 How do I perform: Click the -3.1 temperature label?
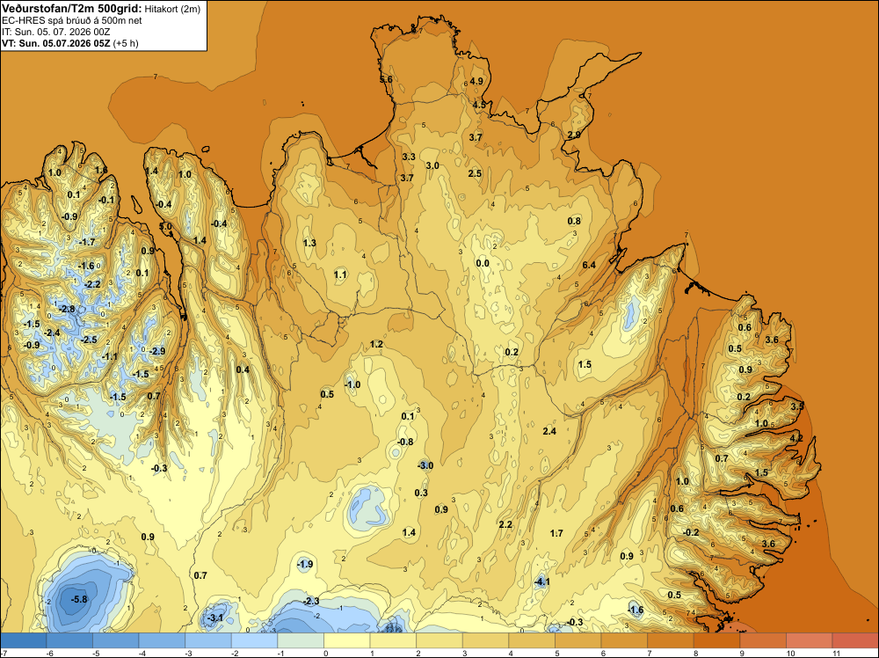click(x=216, y=618)
